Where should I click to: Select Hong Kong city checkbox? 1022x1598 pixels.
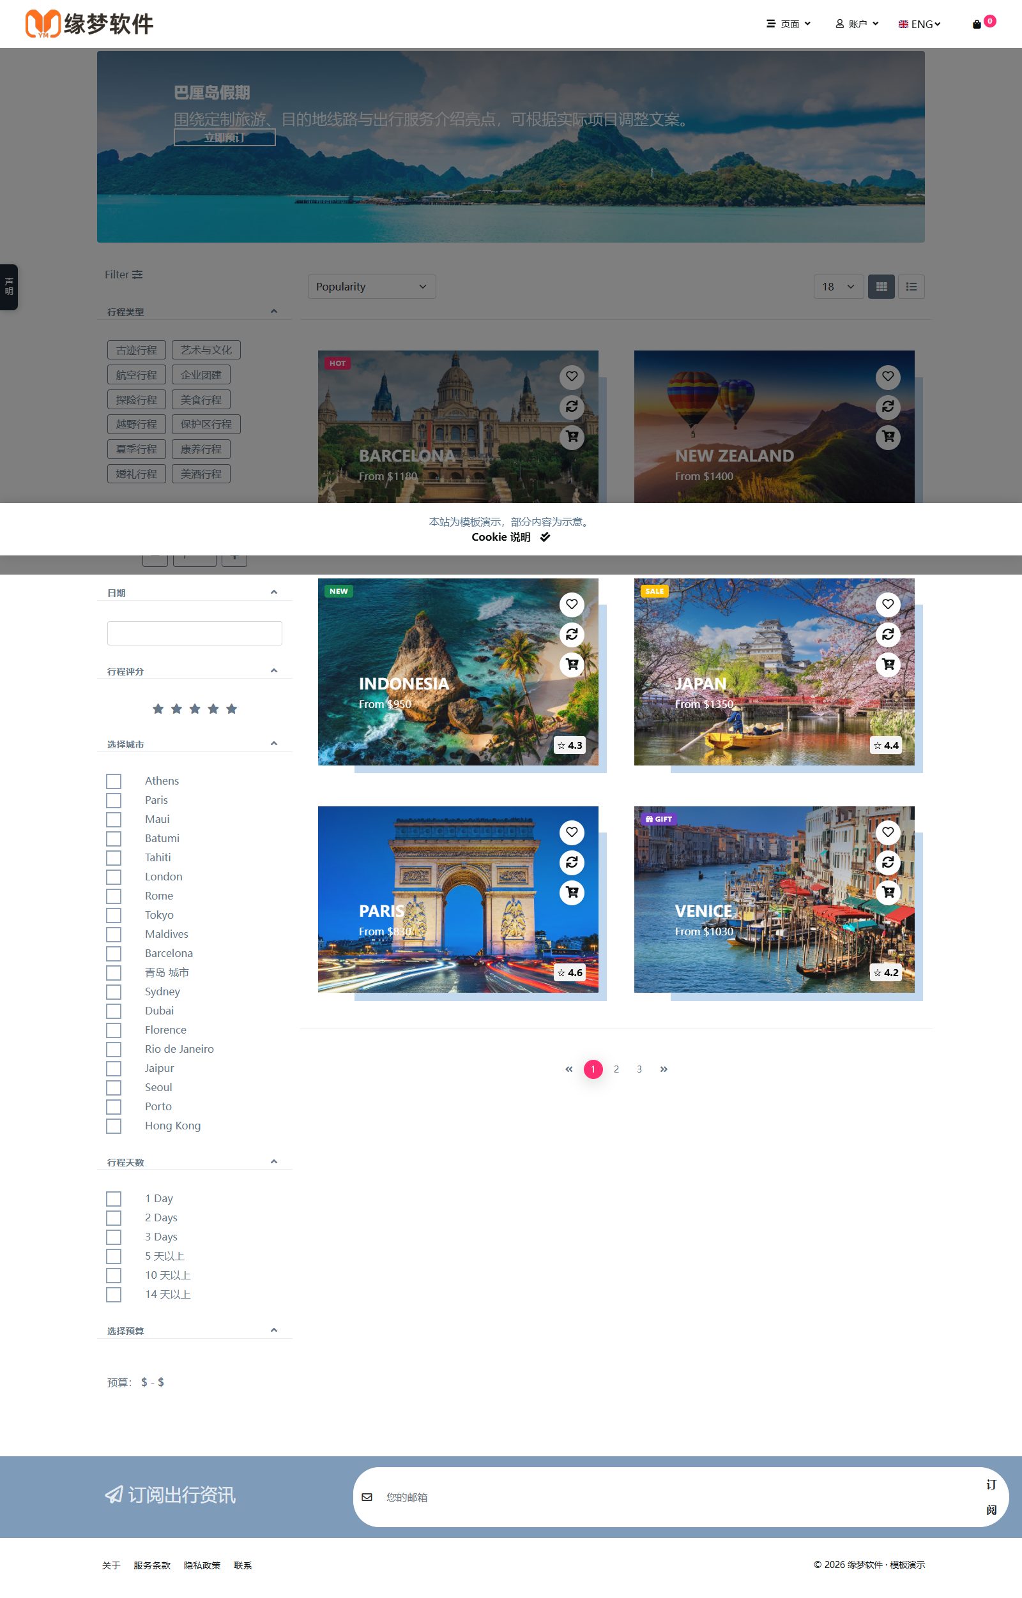point(114,1126)
